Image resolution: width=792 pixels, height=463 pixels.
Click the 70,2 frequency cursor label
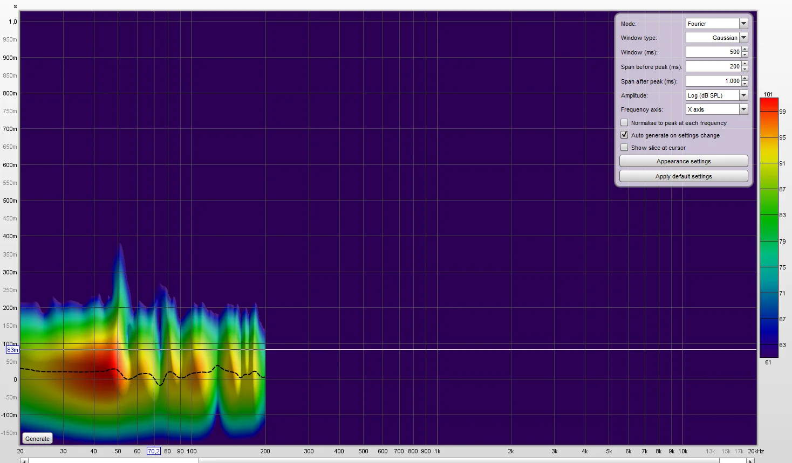(x=154, y=451)
